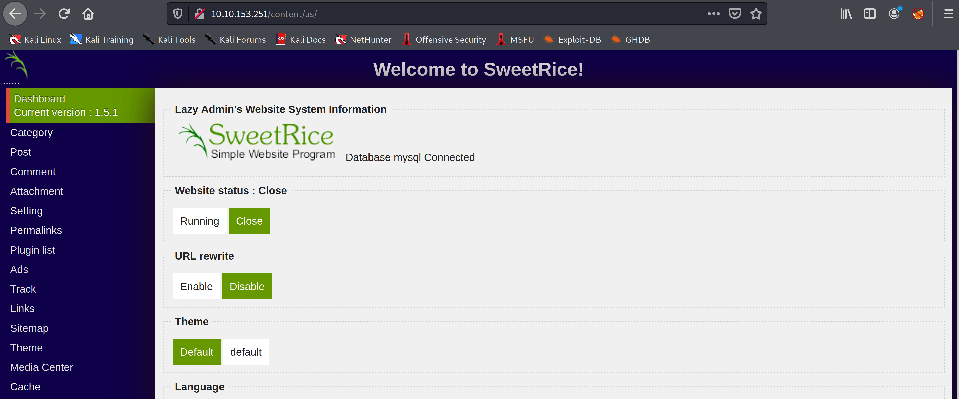
Task: Click the tracking protection shield icon
Action: [178, 14]
